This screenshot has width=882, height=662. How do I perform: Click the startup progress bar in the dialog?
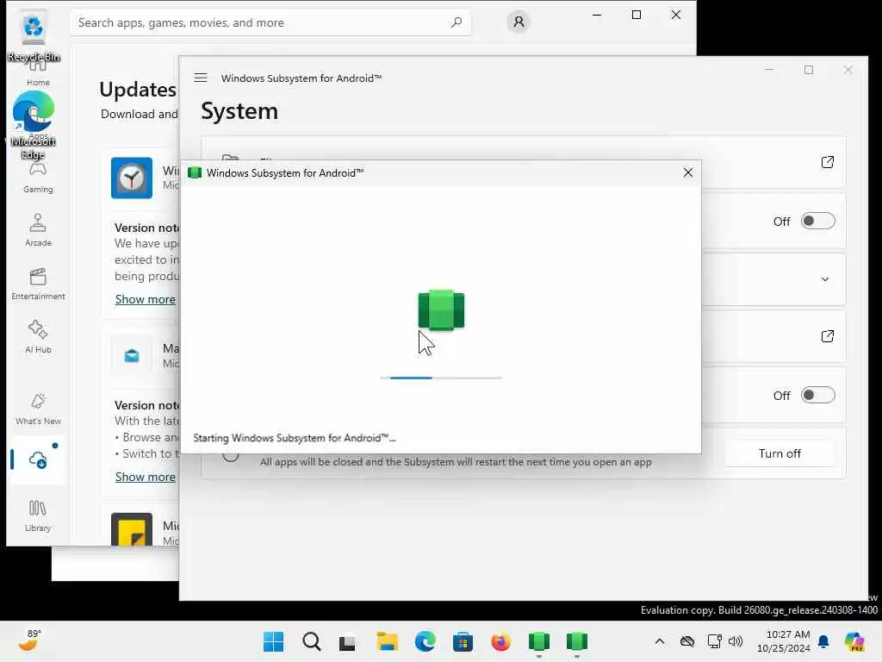(441, 378)
